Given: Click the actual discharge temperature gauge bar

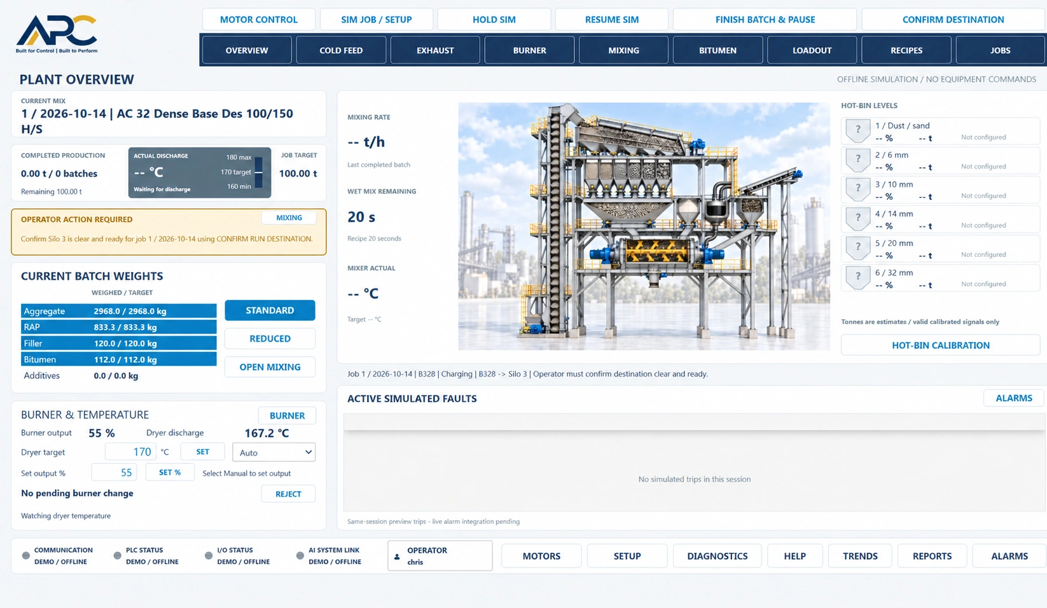Looking at the screenshot, I should click(258, 173).
